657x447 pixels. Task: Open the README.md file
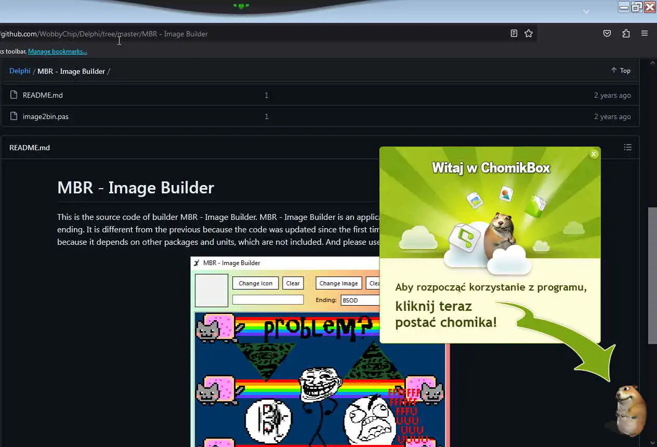click(x=43, y=95)
